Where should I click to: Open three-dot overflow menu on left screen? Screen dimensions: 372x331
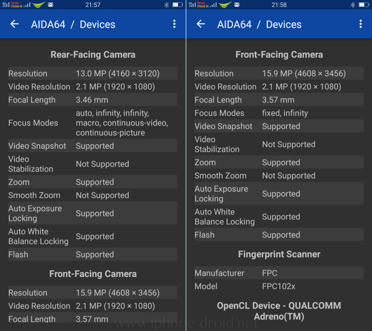[x=174, y=24]
